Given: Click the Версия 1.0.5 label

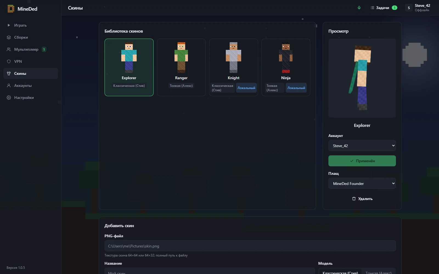Looking at the screenshot, I should pos(16,268).
